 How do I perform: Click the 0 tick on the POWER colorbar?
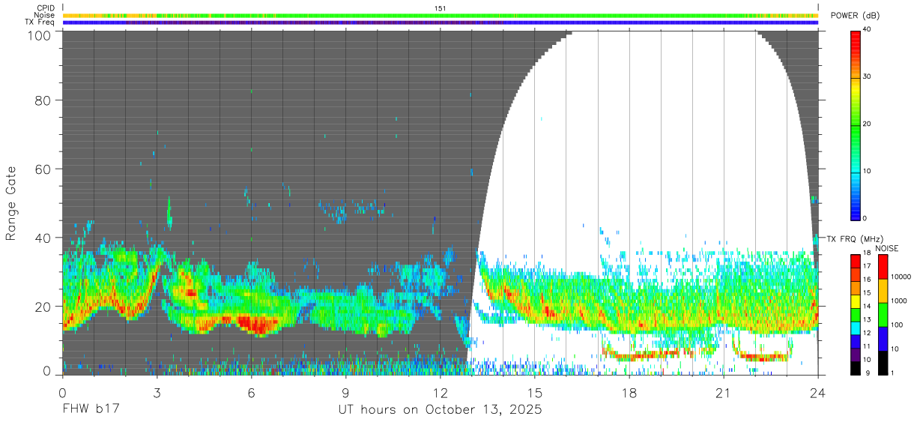(865, 219)
